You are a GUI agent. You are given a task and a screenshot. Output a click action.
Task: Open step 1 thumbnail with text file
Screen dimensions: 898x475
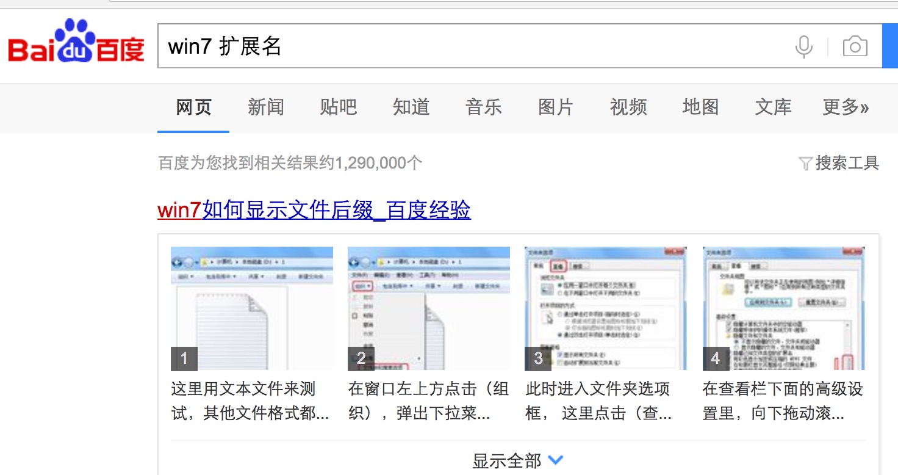[252, 308]
